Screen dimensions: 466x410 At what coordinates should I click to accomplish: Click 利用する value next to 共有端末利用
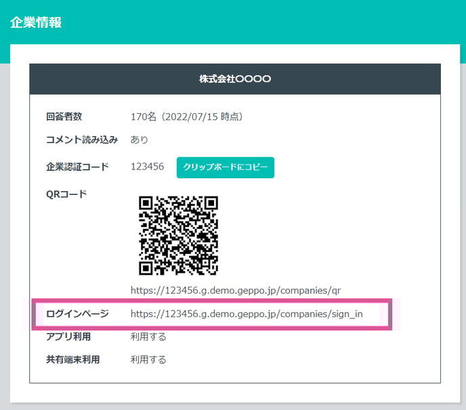(x=148, y=360)
